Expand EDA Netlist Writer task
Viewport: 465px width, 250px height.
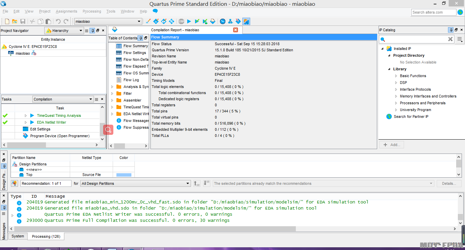[26, 122]
